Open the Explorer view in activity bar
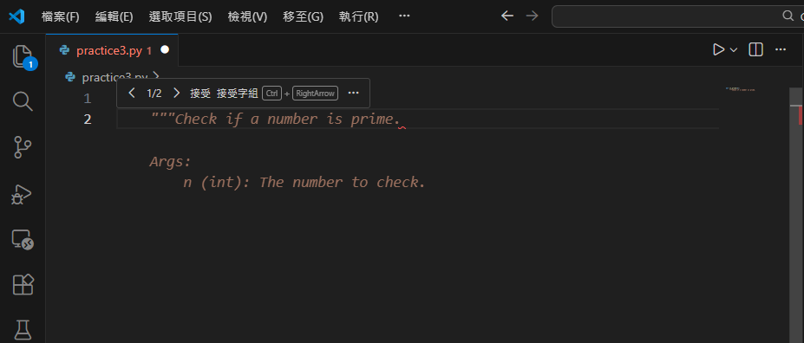This screenshot has height=343, width=804. click(x=23, y=56)
